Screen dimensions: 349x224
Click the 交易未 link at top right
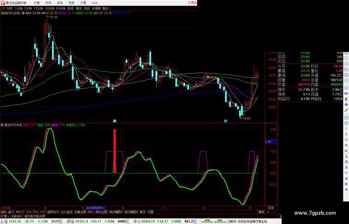(x=192, y=3)
